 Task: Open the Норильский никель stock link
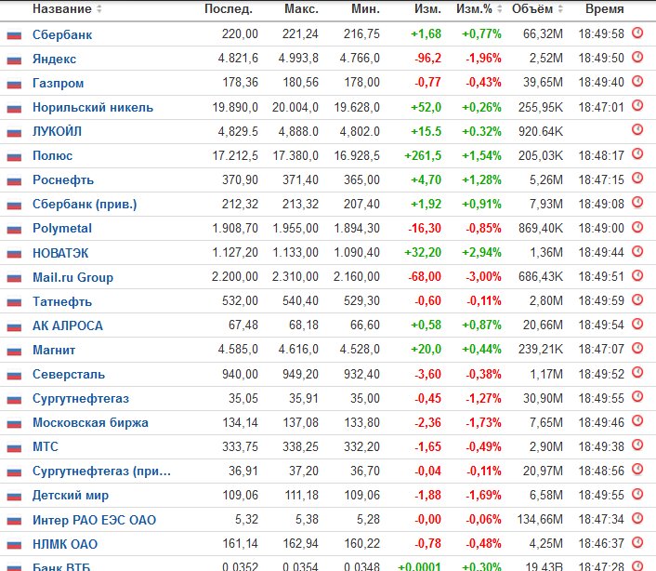(x=93, y=108)
